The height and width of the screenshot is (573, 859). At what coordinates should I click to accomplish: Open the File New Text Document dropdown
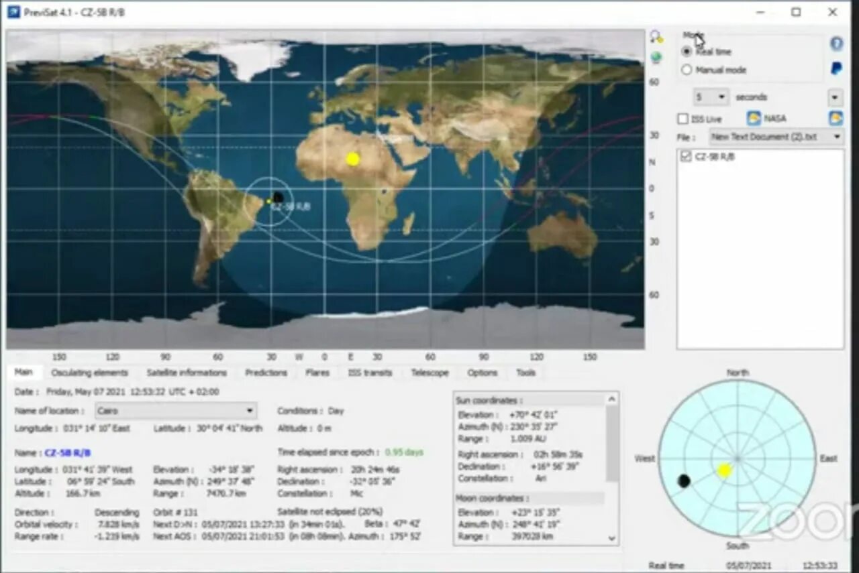click(776, 137)
